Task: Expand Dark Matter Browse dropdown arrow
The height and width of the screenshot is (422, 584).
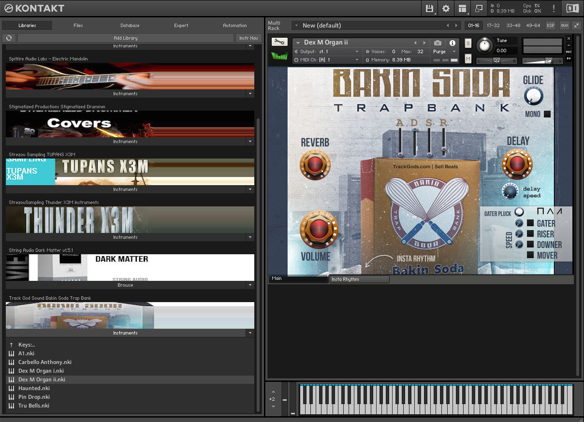Action: click(x=250, y=285)
